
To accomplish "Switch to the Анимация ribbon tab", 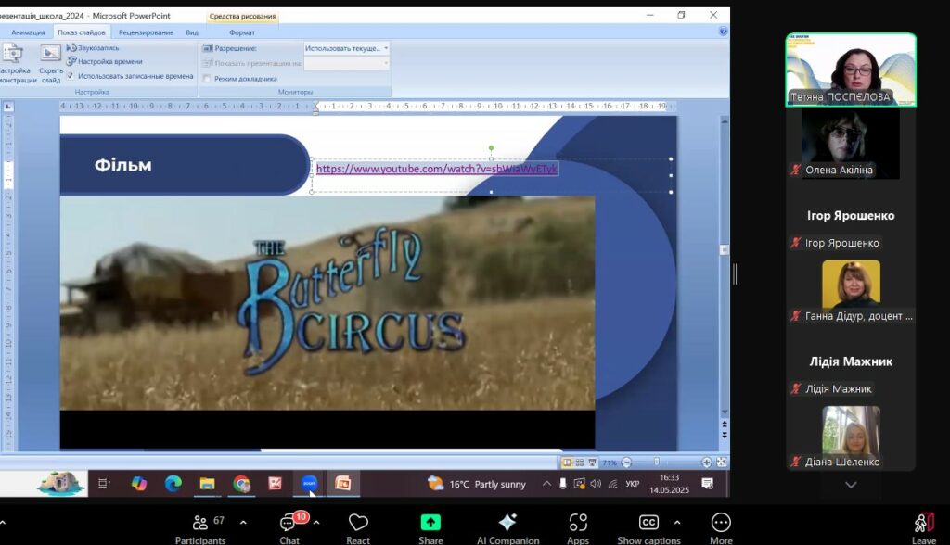I will 28,32.
